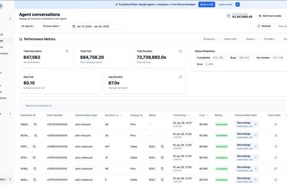Click the Completed 423,781 status chip

pos(210,58)
